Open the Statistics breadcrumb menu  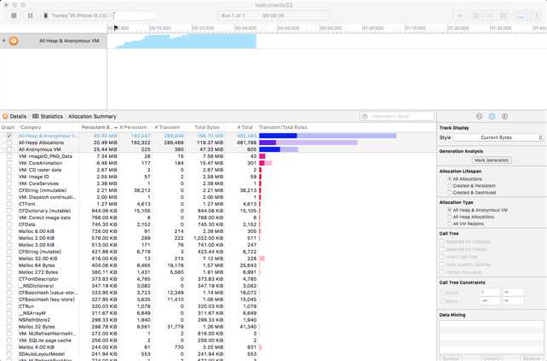point(48,116)
